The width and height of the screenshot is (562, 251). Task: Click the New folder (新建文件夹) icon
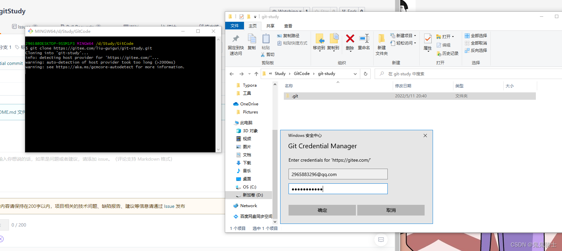381,39
